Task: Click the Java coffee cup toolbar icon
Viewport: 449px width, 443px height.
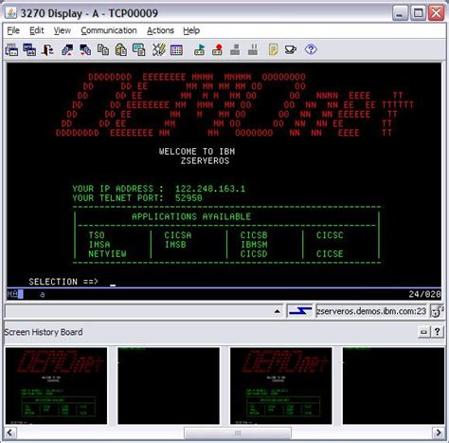Action: [291, 50]
